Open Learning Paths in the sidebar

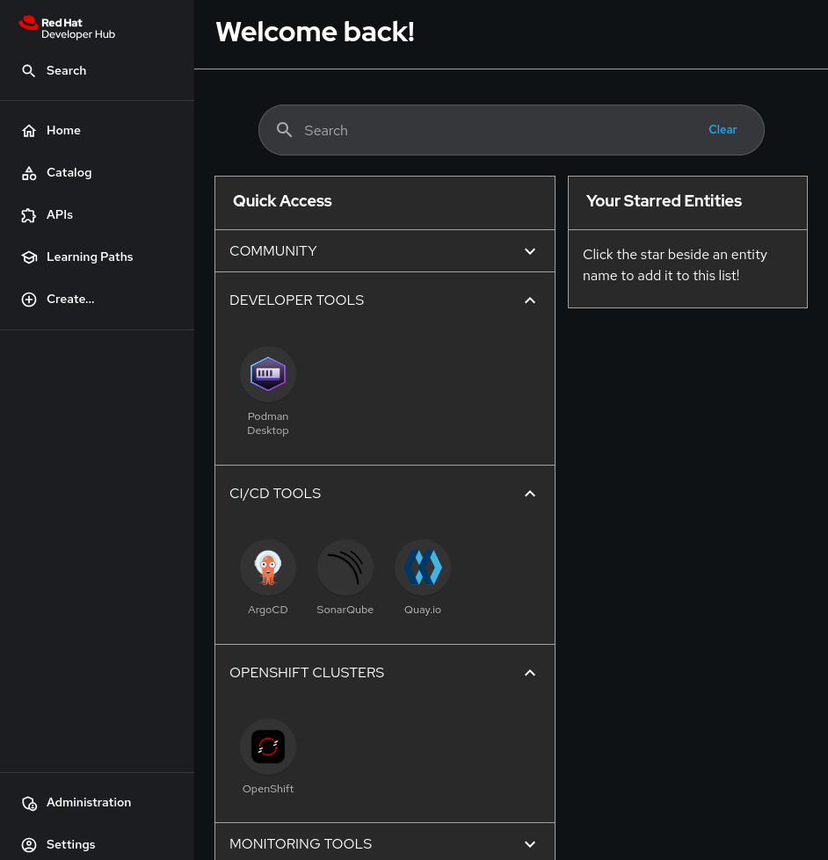point(89,257)
